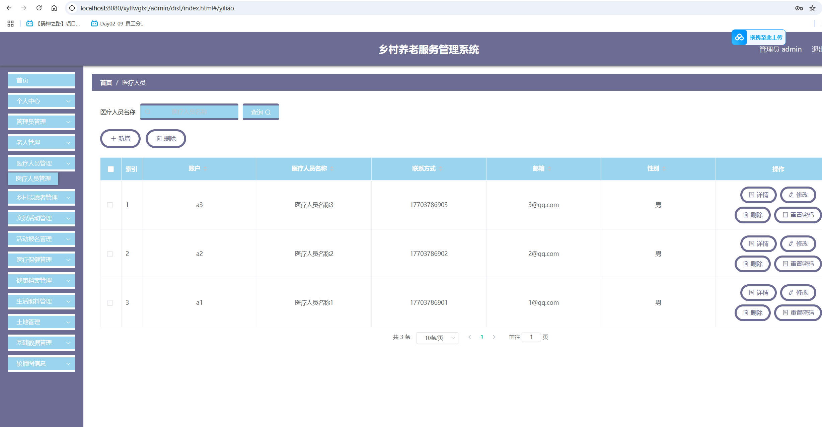This screenshot has height=427, width=822.
Task: Click 修改 for account a3
Action: click(798, 195)
